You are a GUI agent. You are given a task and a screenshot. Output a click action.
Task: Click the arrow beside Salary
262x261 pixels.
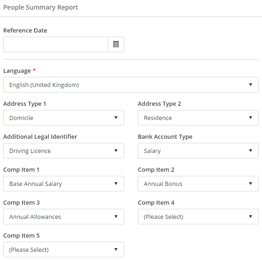click(x=250, y=151)
